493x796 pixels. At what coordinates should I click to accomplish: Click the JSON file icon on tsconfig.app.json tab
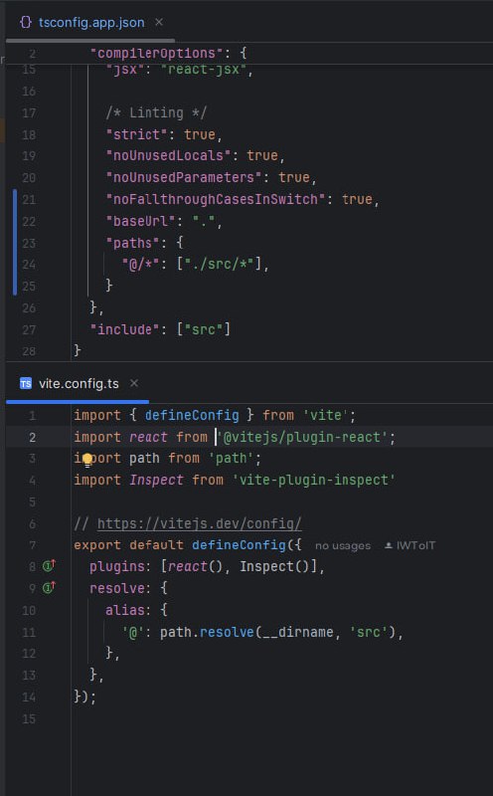point(26,22)
